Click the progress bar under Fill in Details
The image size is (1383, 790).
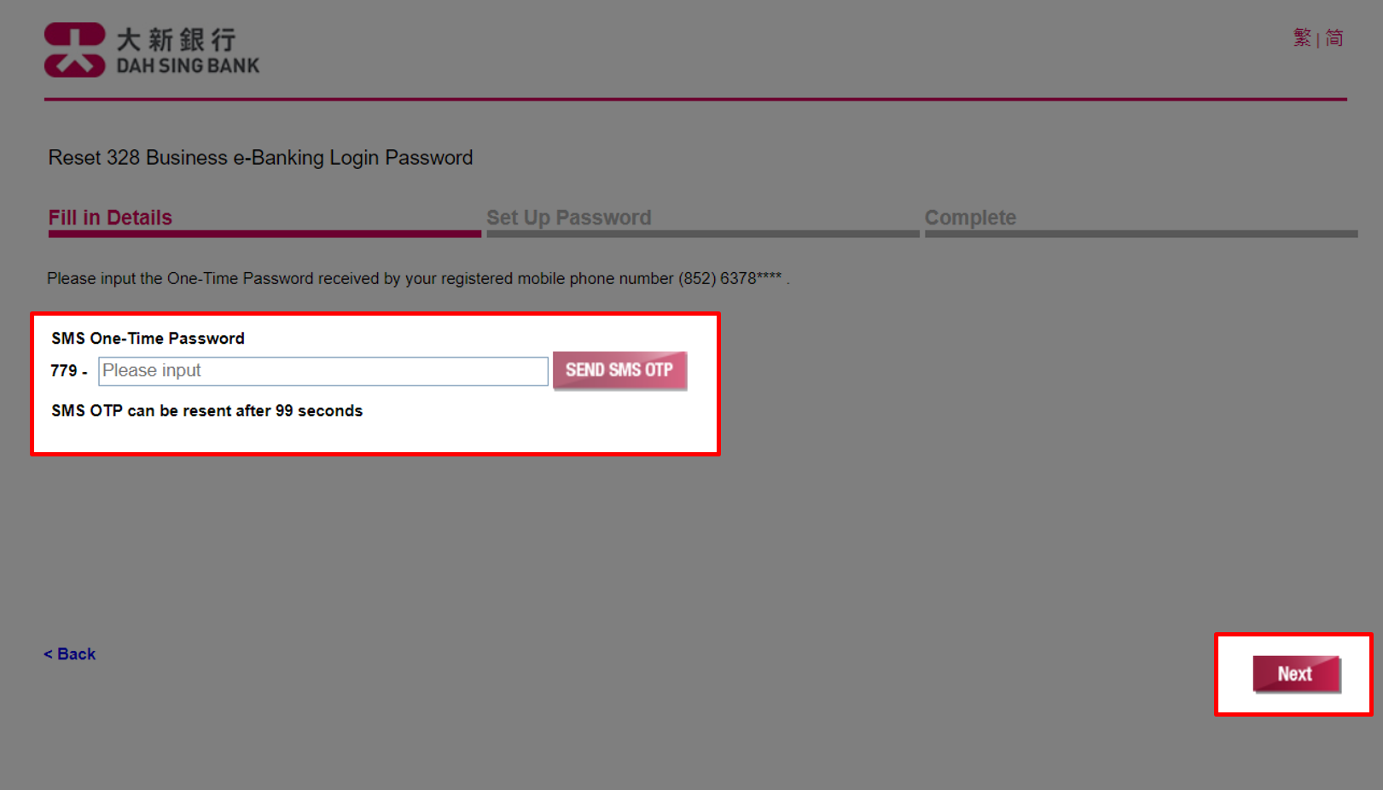pos(264,234)
